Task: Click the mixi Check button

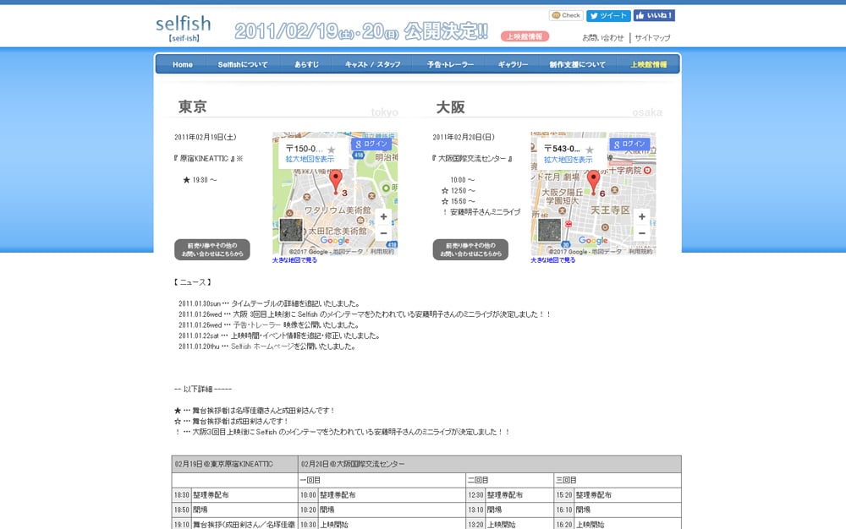Action: (x=566, y=15)
